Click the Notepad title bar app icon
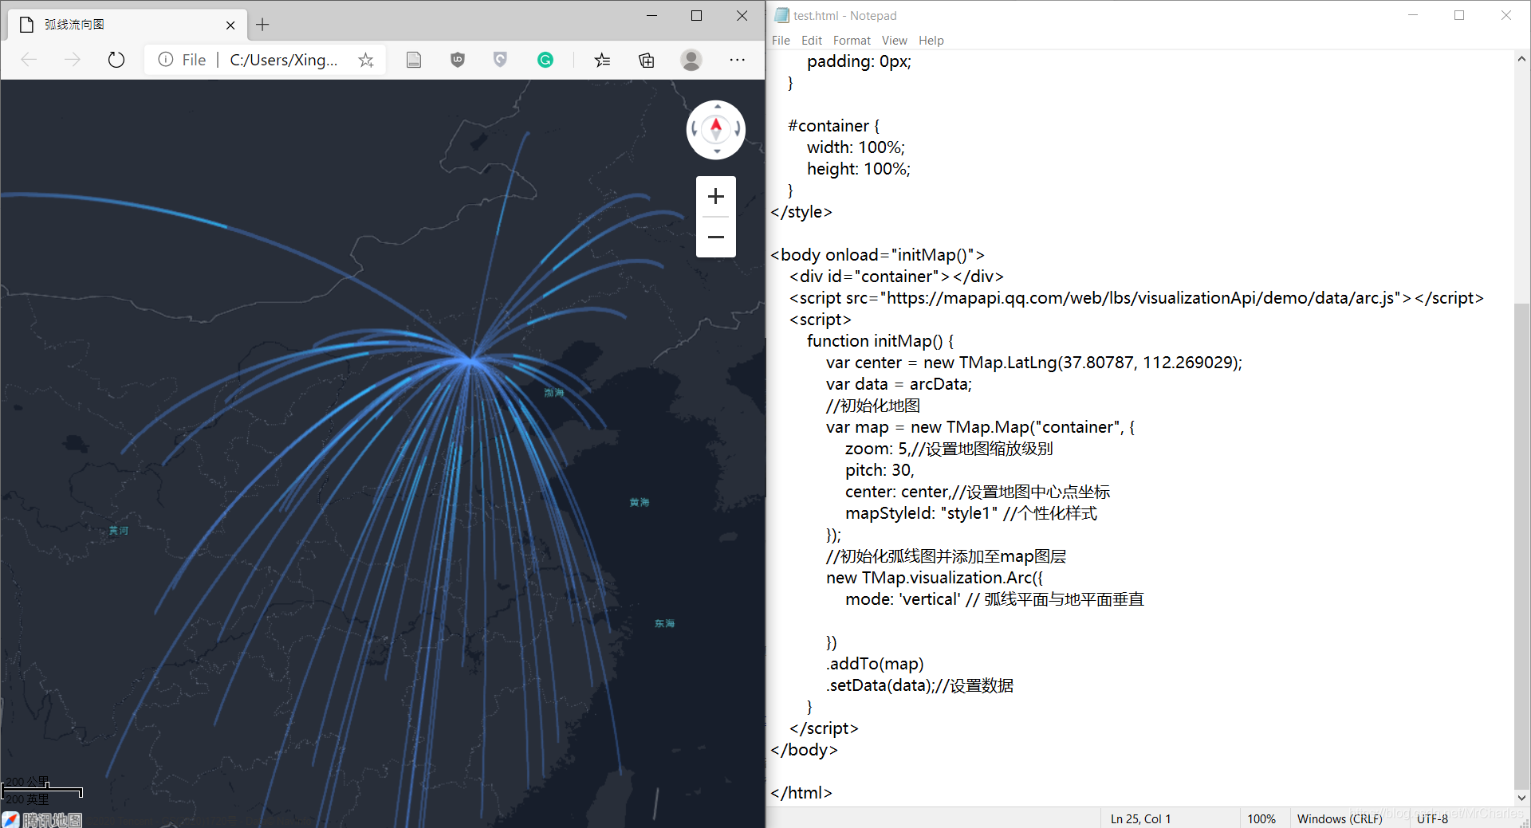The width and height of the screenshot is (1531, 828). click(781, 15)
